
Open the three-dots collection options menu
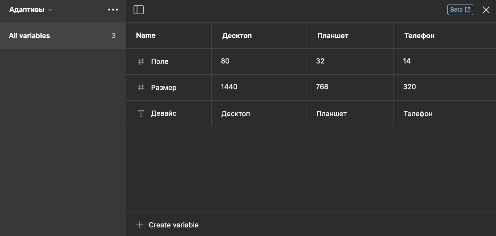click(x=113, y=10)
